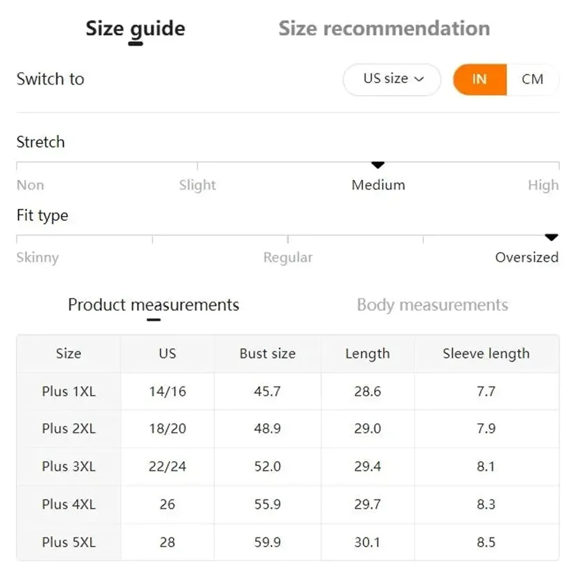Click the Regular fit type label
Image resolution: width=577 pixels, height=577 pixels.
point(288,257)
